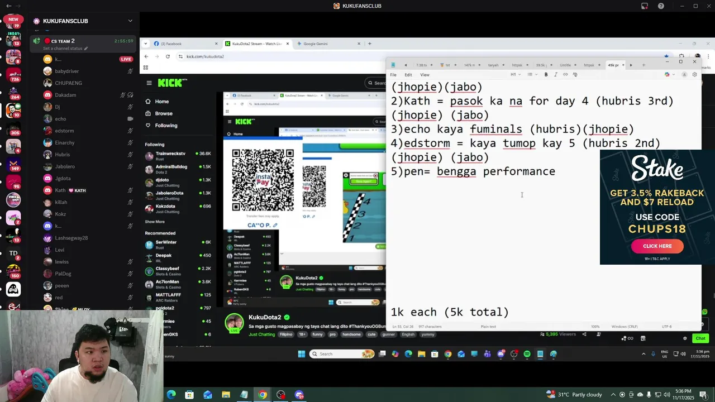This screenshot has height=402, width=715.
Task: Open Kick chat settings gear icon
Action: point(685,338)
